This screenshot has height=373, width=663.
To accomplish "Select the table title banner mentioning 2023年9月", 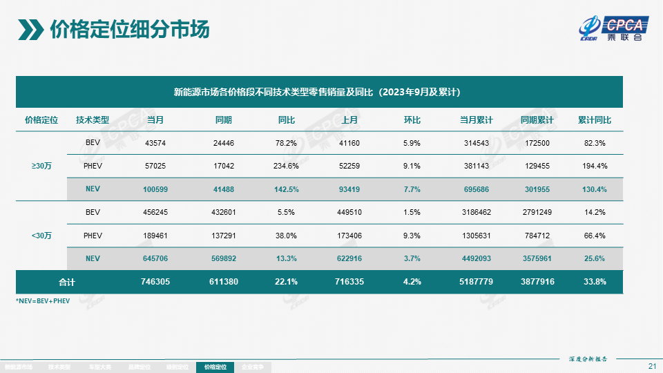I will pos(319,92).
